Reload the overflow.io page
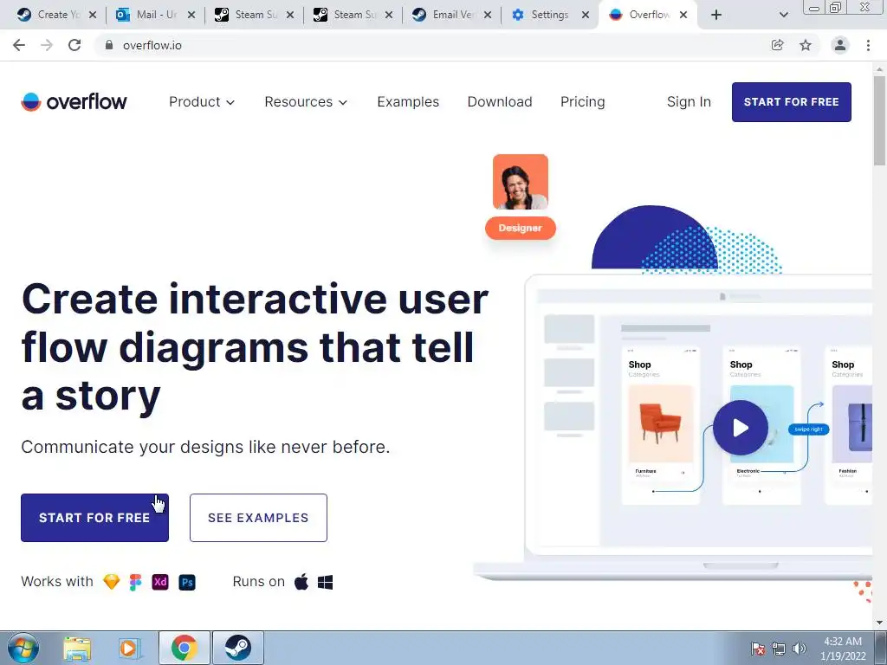 click(x=74, y=45)
